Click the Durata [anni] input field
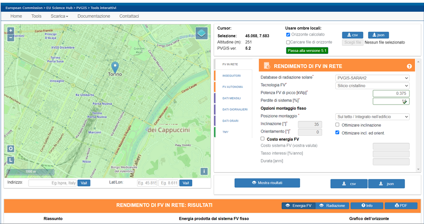424x224 pixels. [391, 162]
